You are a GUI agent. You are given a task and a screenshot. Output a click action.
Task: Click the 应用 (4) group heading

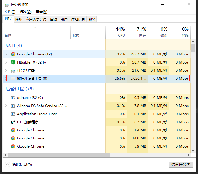(14, 46)
